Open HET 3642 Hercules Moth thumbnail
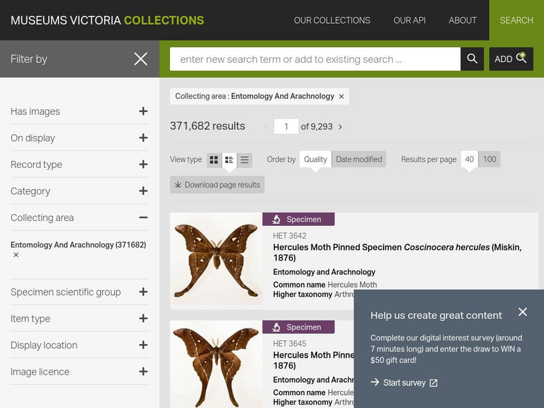 tap(216, 260)
